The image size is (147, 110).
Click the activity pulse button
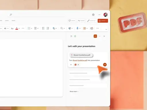(81, 21)
